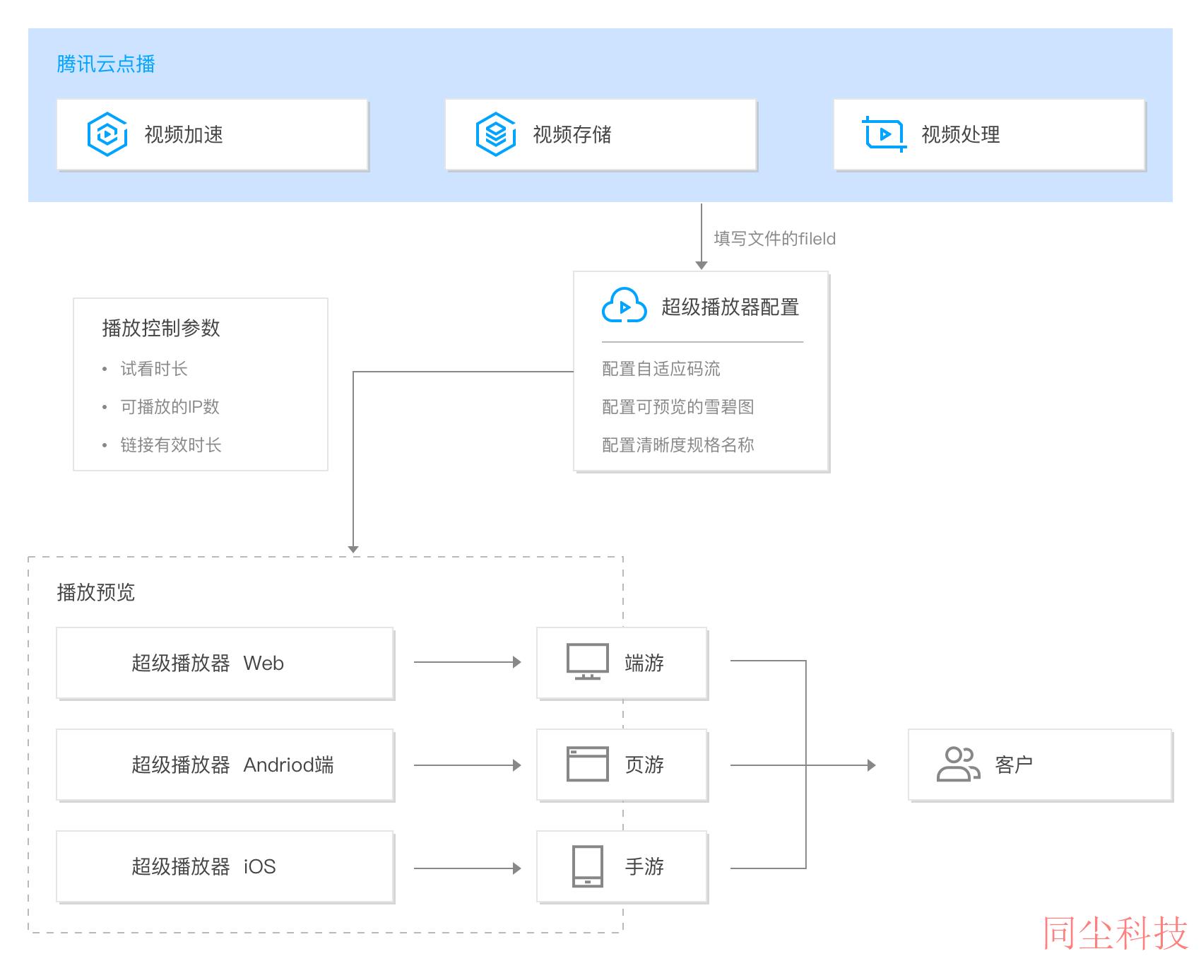Viewport: 1201px width, 961px height.
Task: Click the 可播放的IP数 bullet item
Action: [x=170, y=407]
